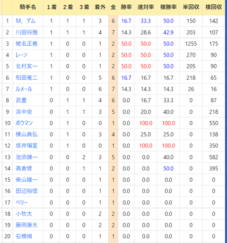Click 単回収 270 in レーン row
227x243 pixels.
(x=191, y=55)
